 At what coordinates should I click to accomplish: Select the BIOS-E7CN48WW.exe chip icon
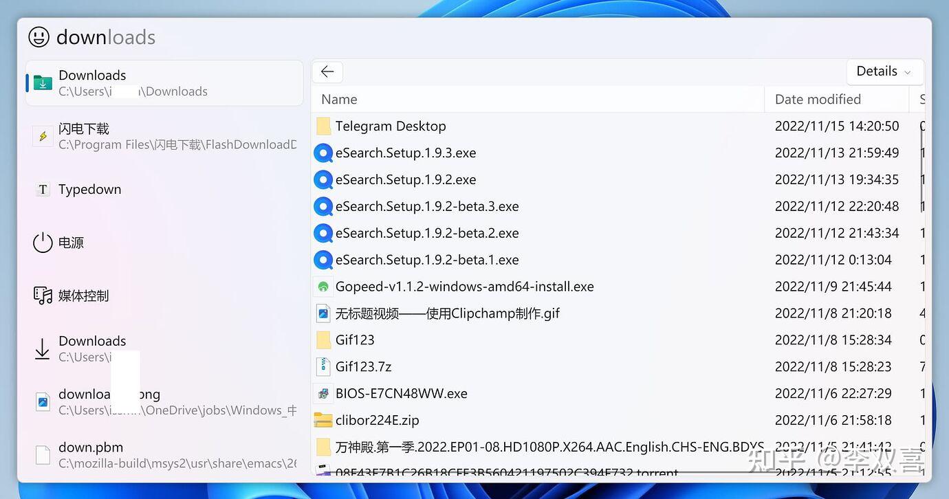323,393
